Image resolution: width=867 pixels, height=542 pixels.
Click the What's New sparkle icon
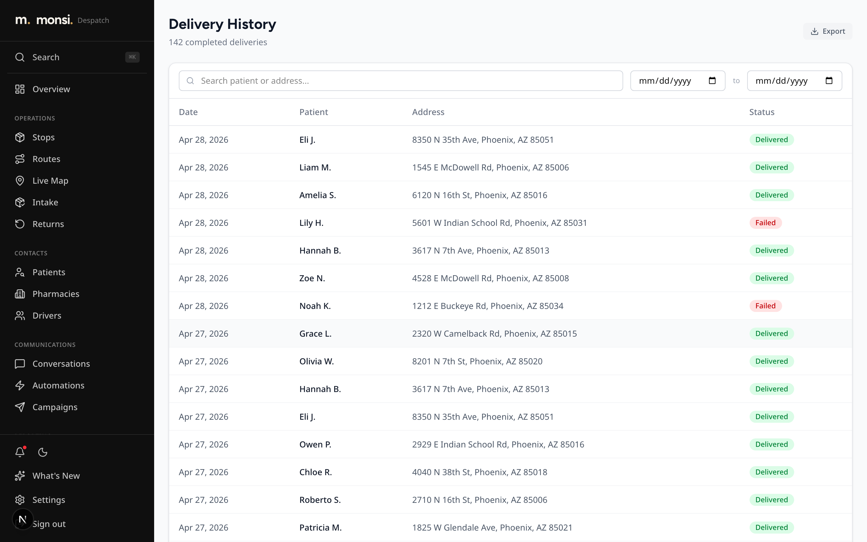click(20, 476)
